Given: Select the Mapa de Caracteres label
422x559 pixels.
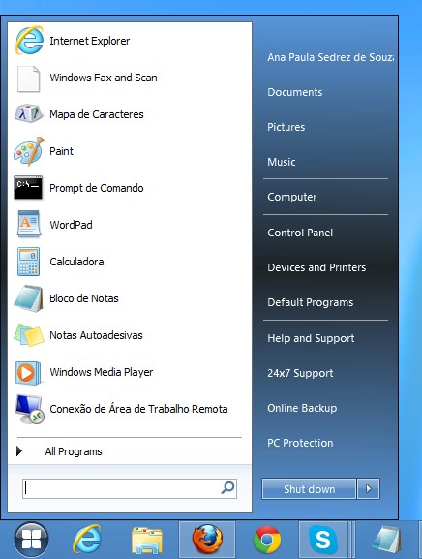Looking at the screenshot, I should (97, 114).
